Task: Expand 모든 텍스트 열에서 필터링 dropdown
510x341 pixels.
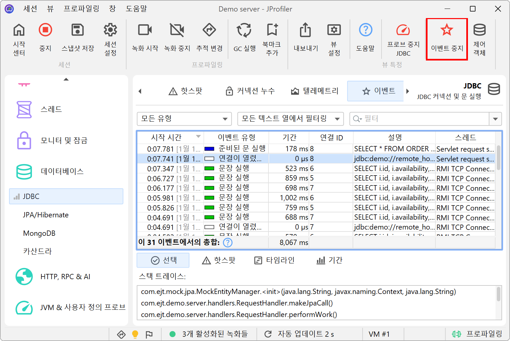Action: point(290,119)
